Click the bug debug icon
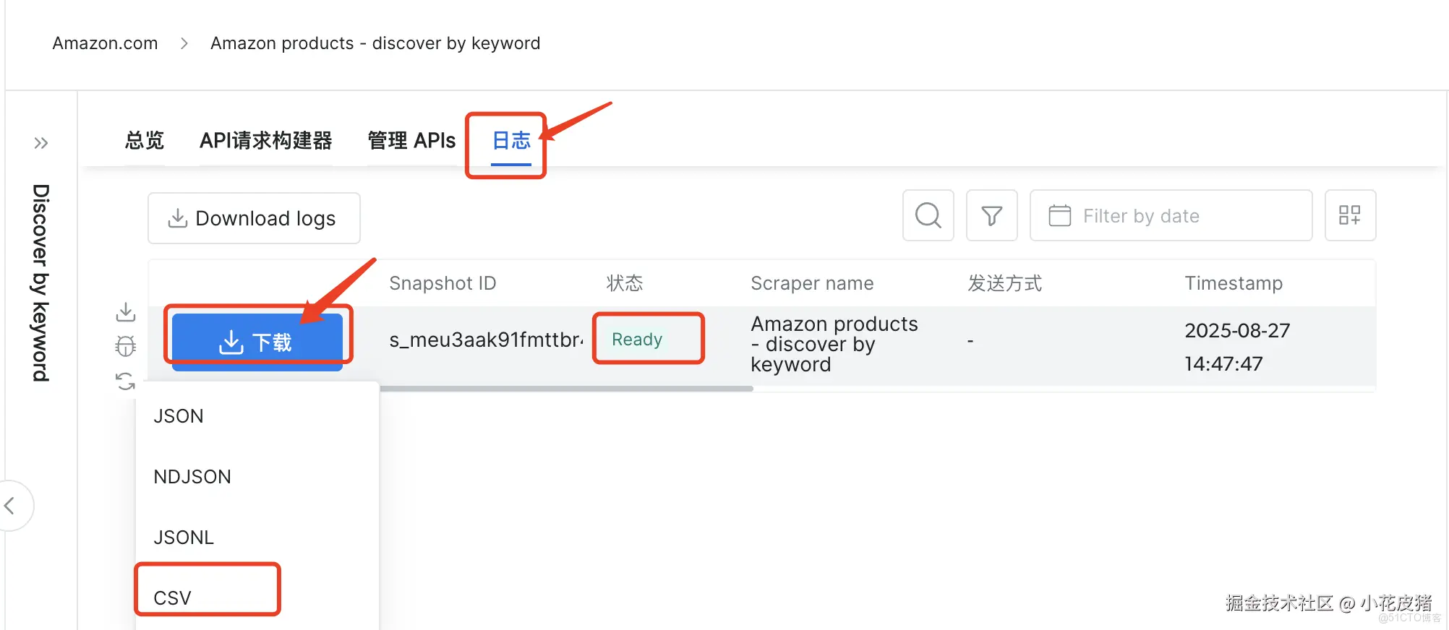This screenshot has width=1449, height=630. point(126,347)
